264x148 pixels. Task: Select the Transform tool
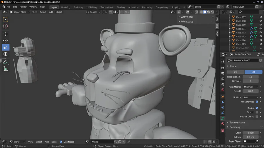5,54
